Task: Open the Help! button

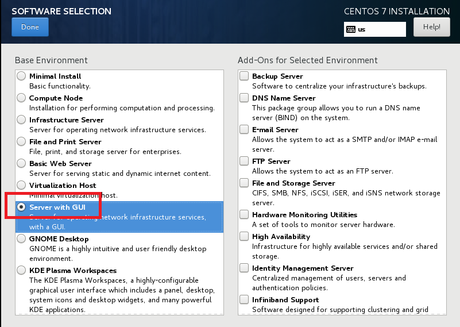Action: coord(431,27)
